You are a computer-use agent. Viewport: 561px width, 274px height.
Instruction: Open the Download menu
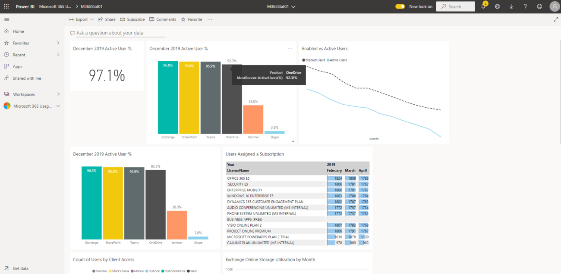click(511, 6)
